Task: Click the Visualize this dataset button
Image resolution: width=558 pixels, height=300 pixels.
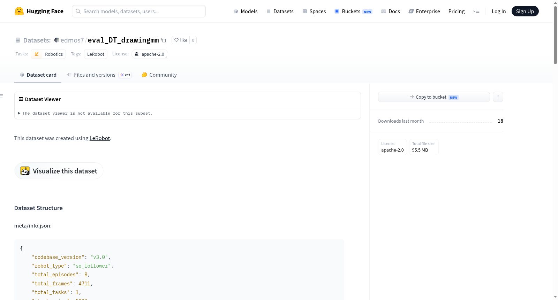Action: [59, 171]
